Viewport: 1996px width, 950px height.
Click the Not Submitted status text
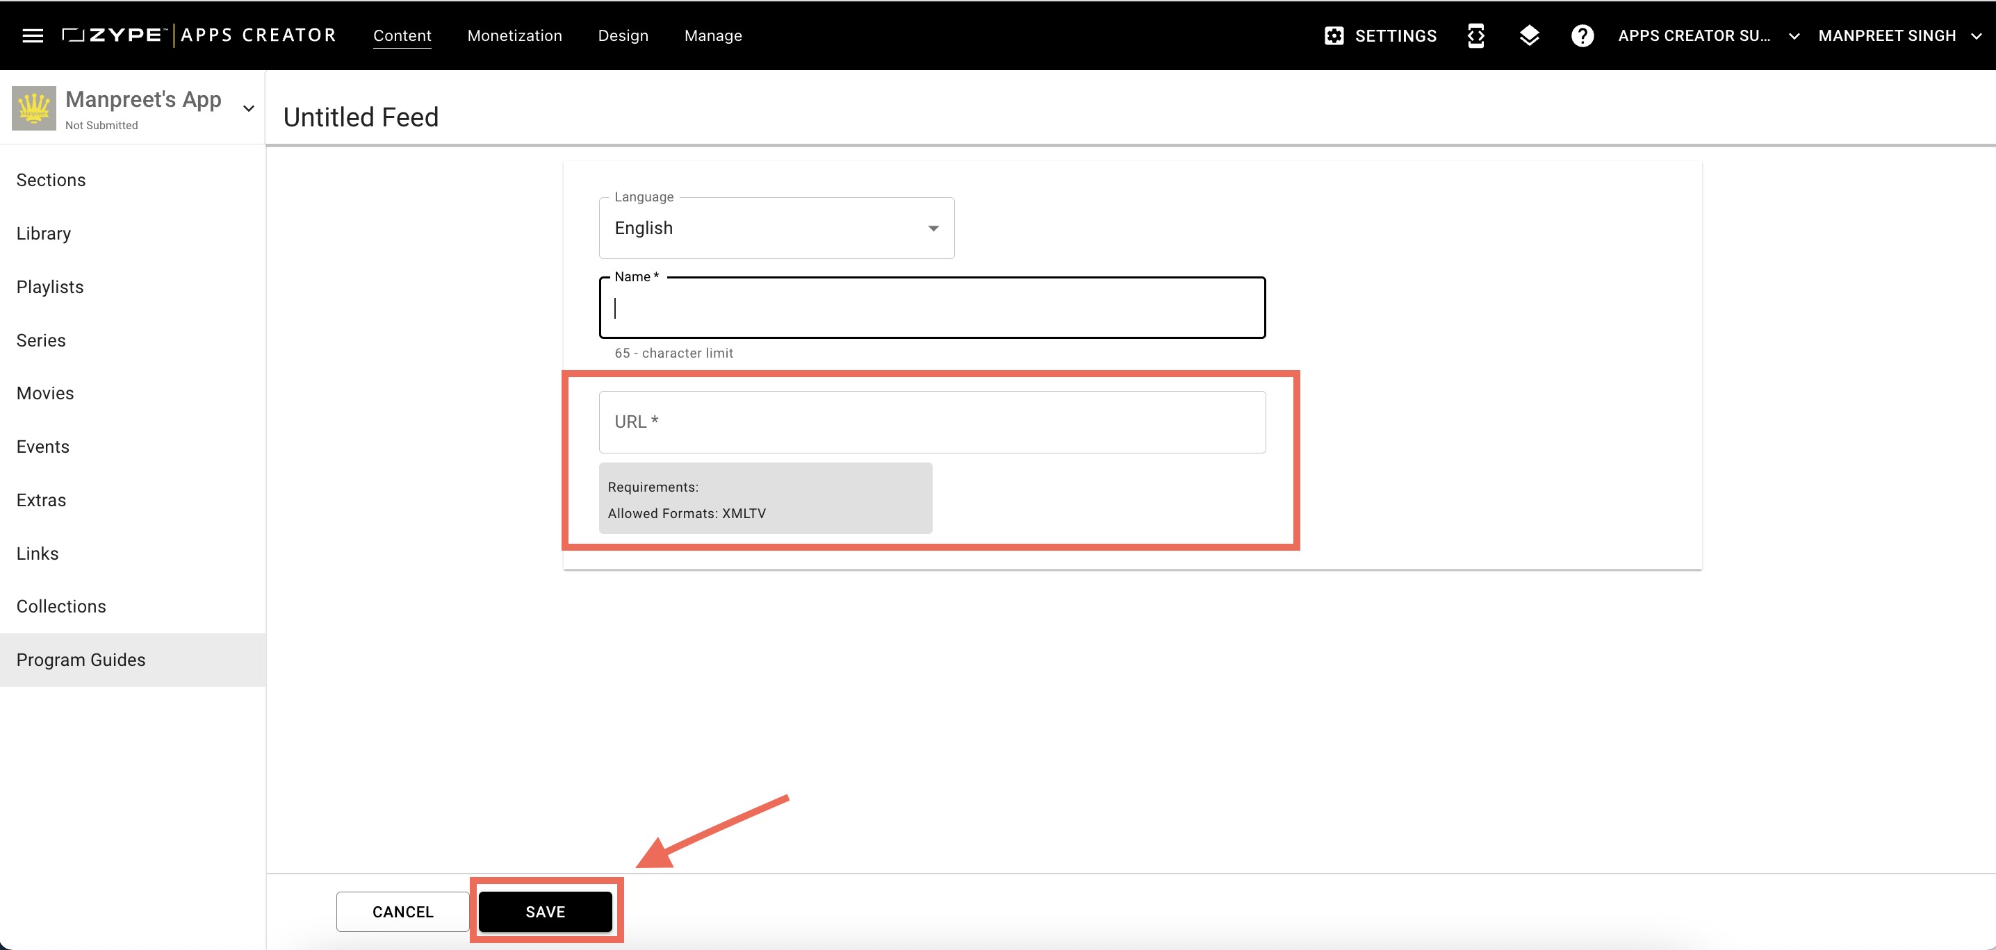(x=101, y=126)
